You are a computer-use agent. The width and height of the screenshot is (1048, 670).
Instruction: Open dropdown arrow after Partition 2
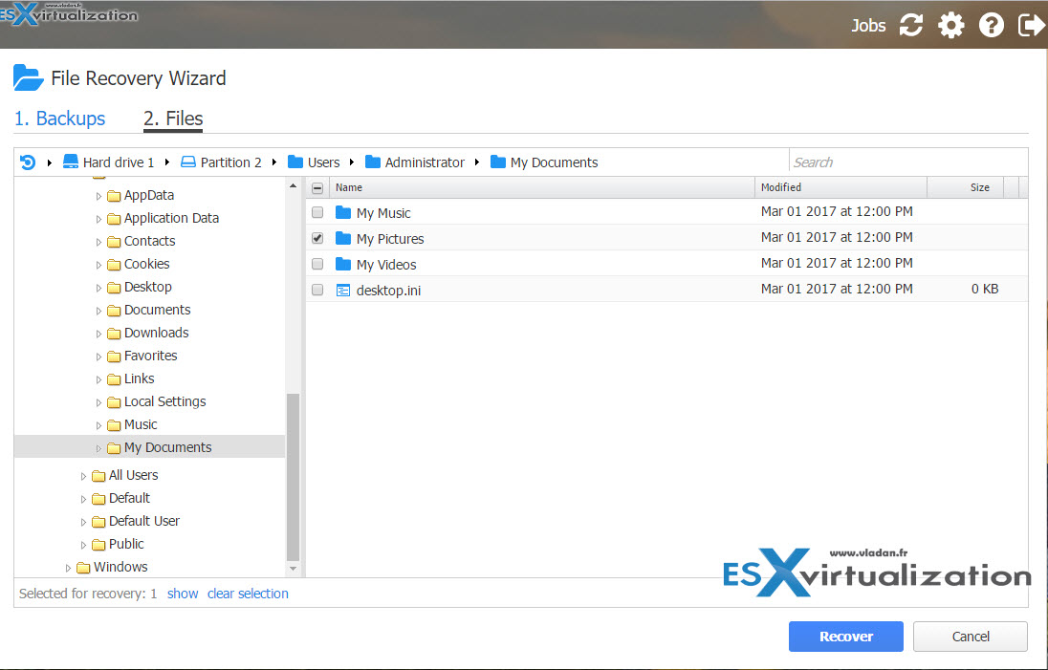pos(274,162)
